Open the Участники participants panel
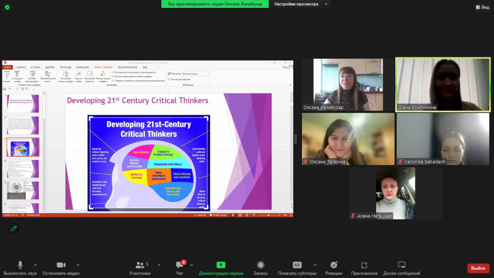This screenshot has width=494, height=278. 140,268
